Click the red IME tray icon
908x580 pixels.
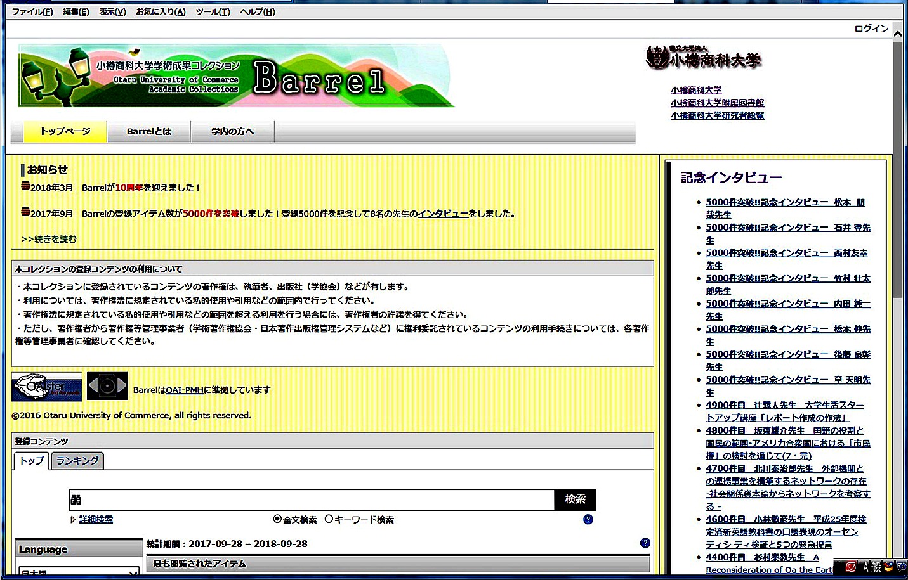(x=851, y=567)
